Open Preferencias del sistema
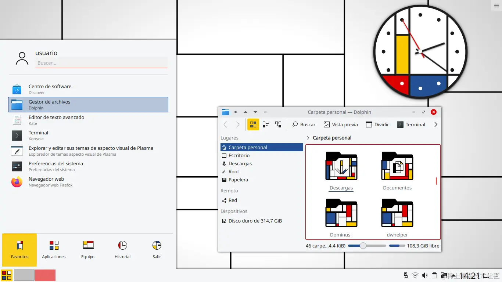Image resolution: width=502 pixels, height=282 pixels. click(88, 166)
